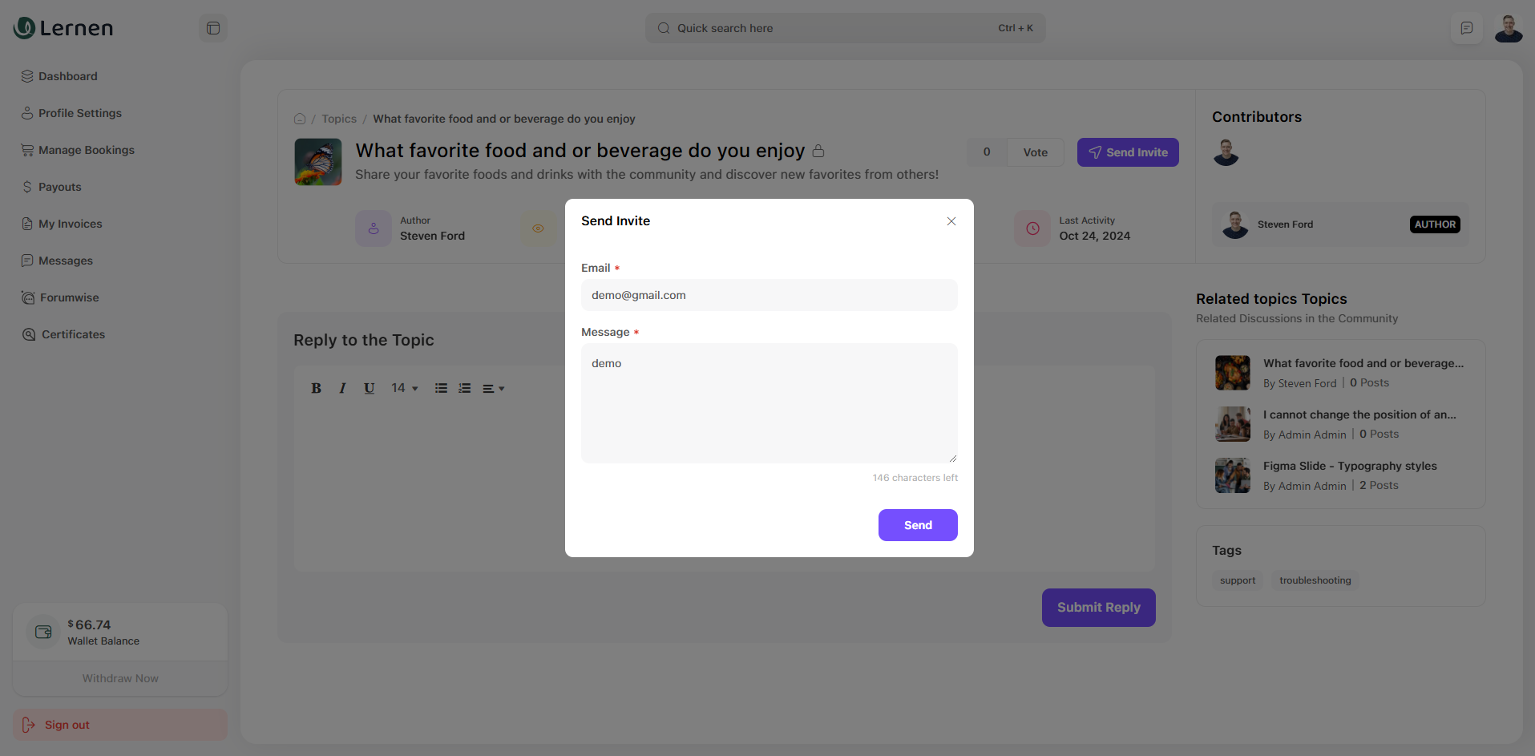The width and height of the screenshot is (1535, 756).
Task: Toggle Italic formatting in reply editor
Action: [x=342, y=388]
